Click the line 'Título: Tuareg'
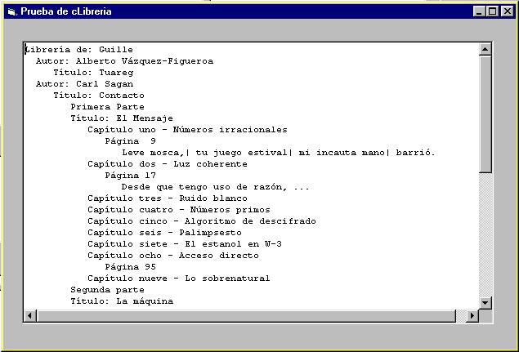 pyautogui.click(x=93, y=73)
